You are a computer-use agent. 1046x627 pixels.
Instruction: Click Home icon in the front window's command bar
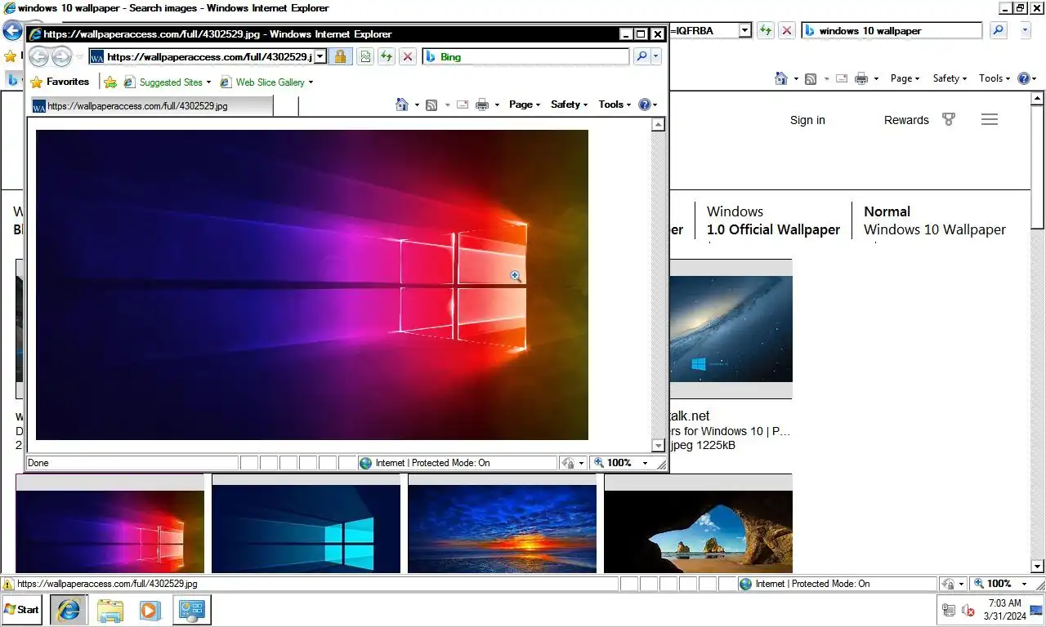402,104
